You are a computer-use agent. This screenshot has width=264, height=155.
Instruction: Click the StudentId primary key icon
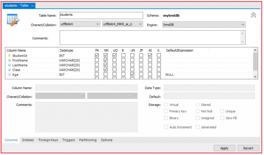(x=9, y=55)
